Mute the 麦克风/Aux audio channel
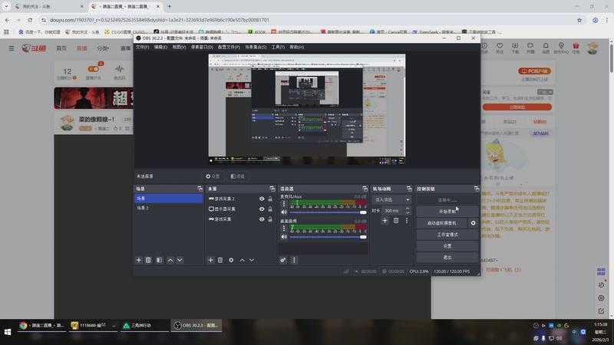The height and width of the screenshot is (345, 614). [x=284, y=212]
